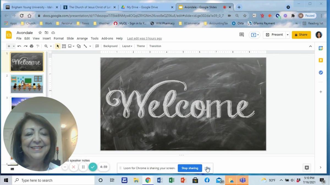Image resolution: width=330 pixels, height=185 pixels.
Task: Open Google Tasks side panel
Action: [x=321, y=72]
